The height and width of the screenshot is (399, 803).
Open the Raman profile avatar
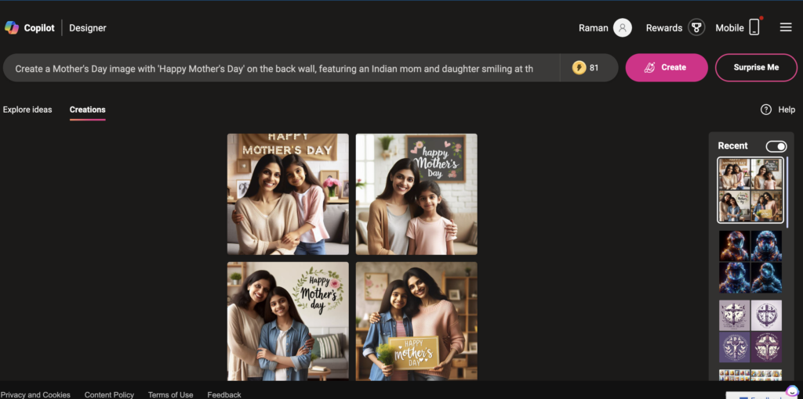point(623,27)
